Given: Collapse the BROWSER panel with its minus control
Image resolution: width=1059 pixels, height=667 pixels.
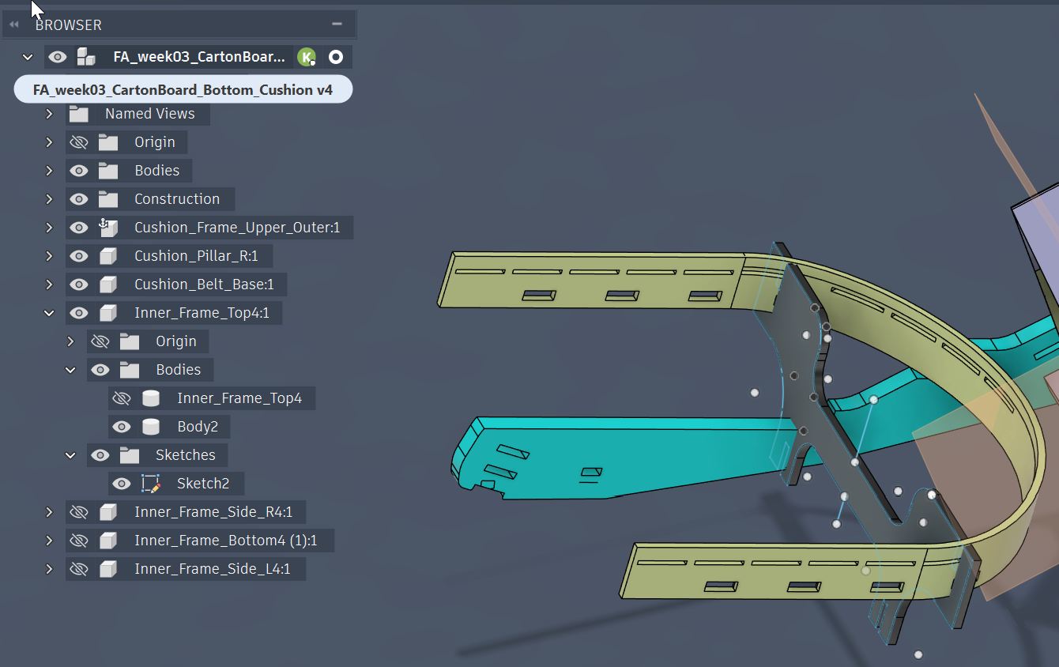Looking at the screenshot, I should click(337, 24).
